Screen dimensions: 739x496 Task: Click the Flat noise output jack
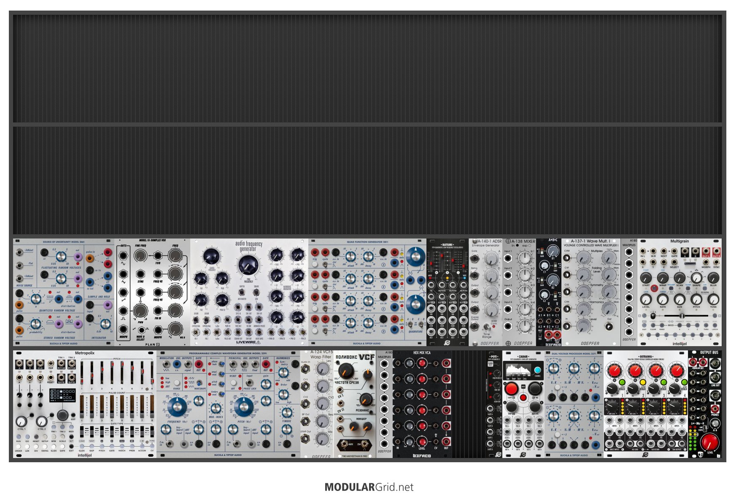click(19, 266)
